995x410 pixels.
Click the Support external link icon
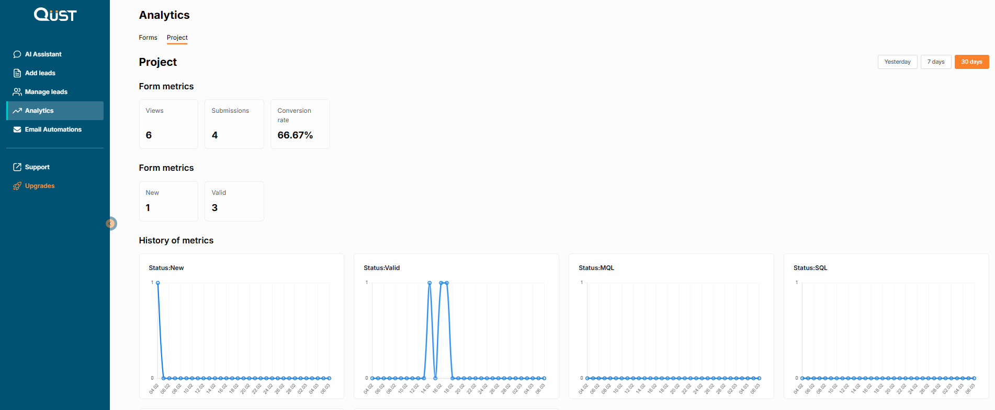17,167
